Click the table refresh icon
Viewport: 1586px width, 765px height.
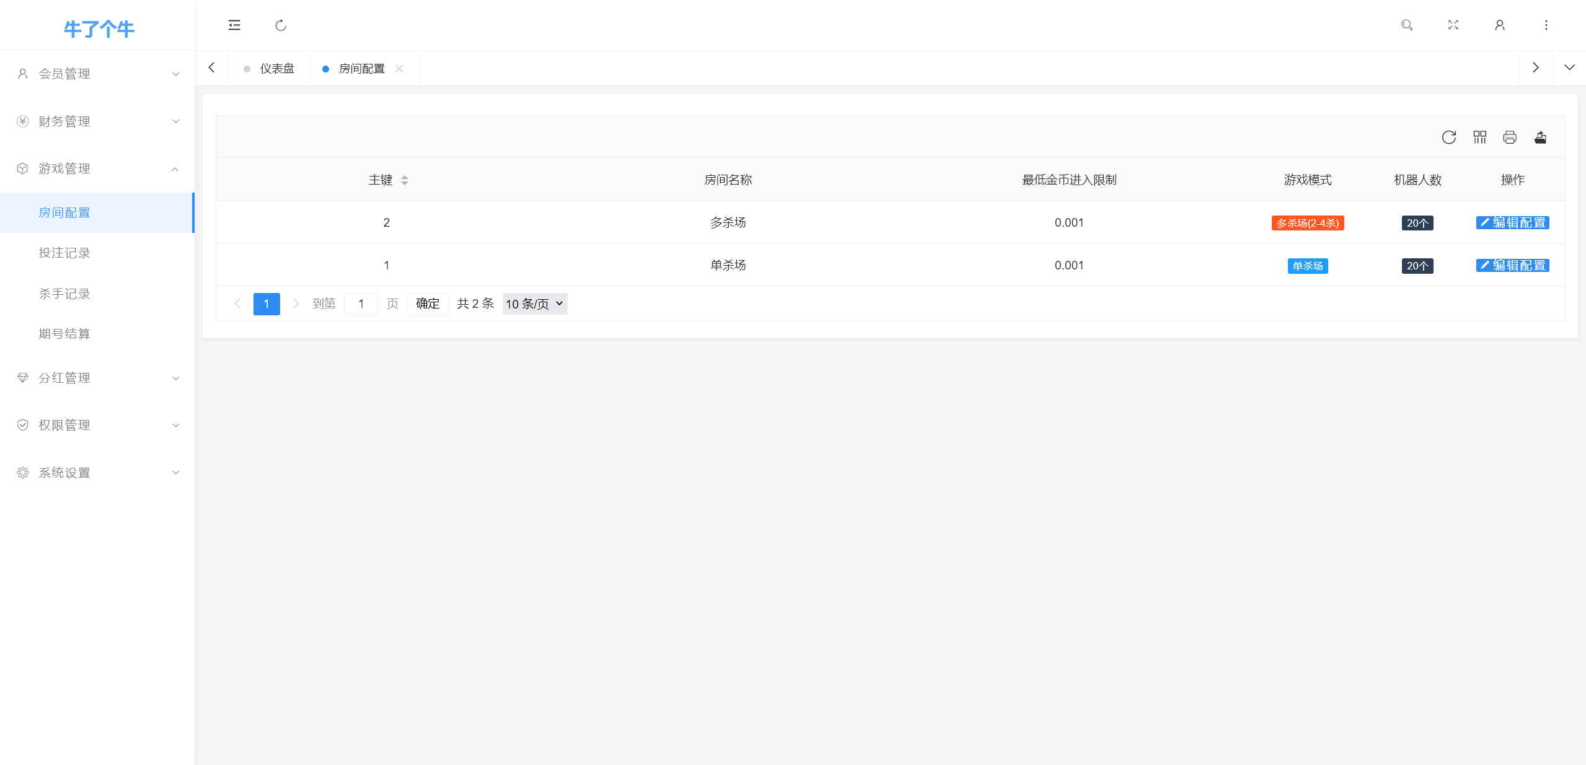coord(1449,138)
